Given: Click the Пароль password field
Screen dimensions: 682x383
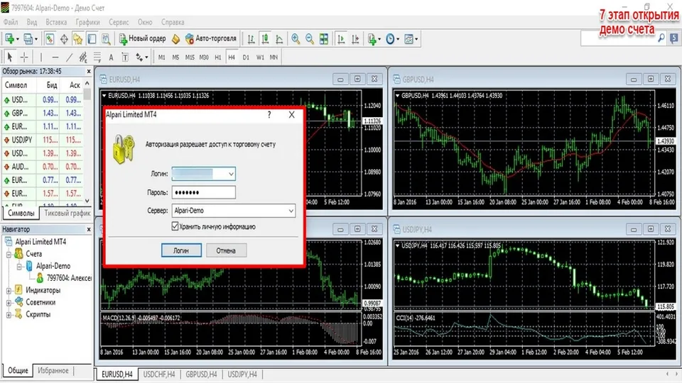Looking at the screenshot, I should click(204, 192).
